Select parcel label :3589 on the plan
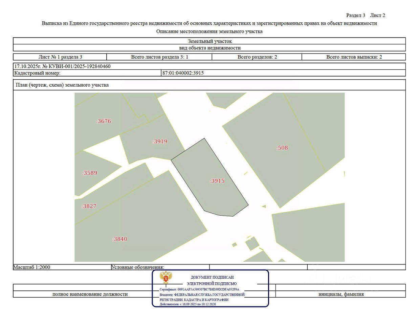 tap(89, 173)
